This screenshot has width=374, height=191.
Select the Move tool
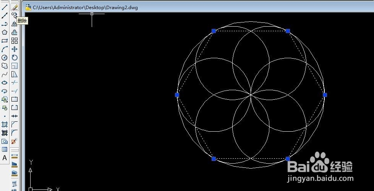15,49
